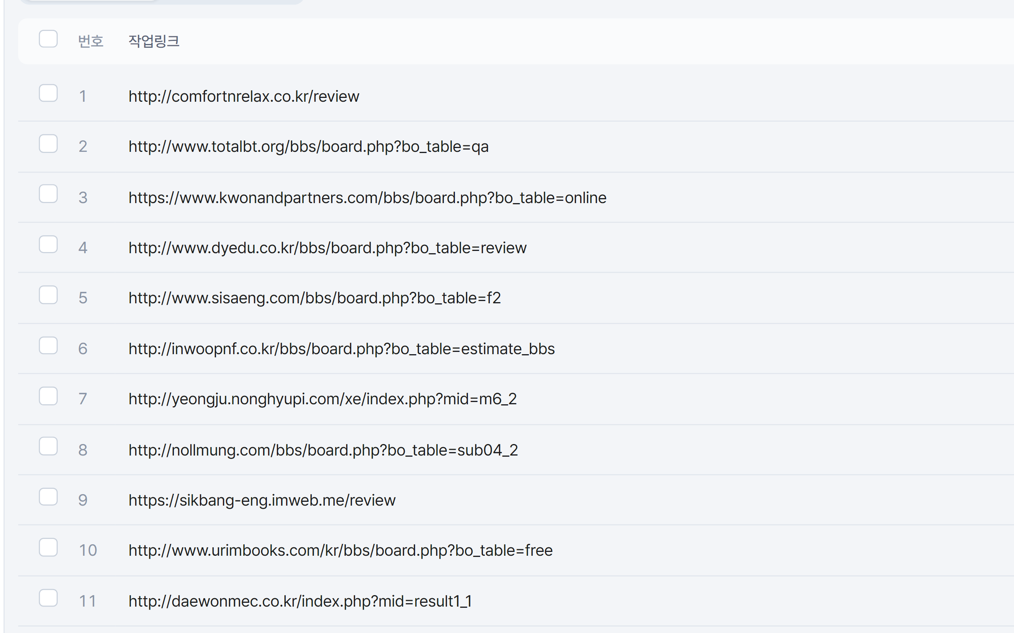Tick the checkbox next to kwonandpartners row
The image size is (1014, 633).
coord(48,194)
